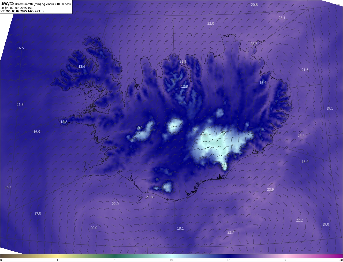Click the 23.3 value label

301,136
